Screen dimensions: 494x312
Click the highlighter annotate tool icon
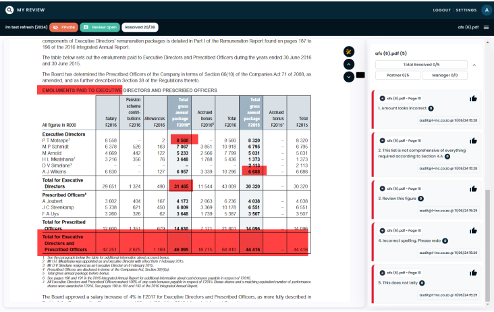pos(349,51)
